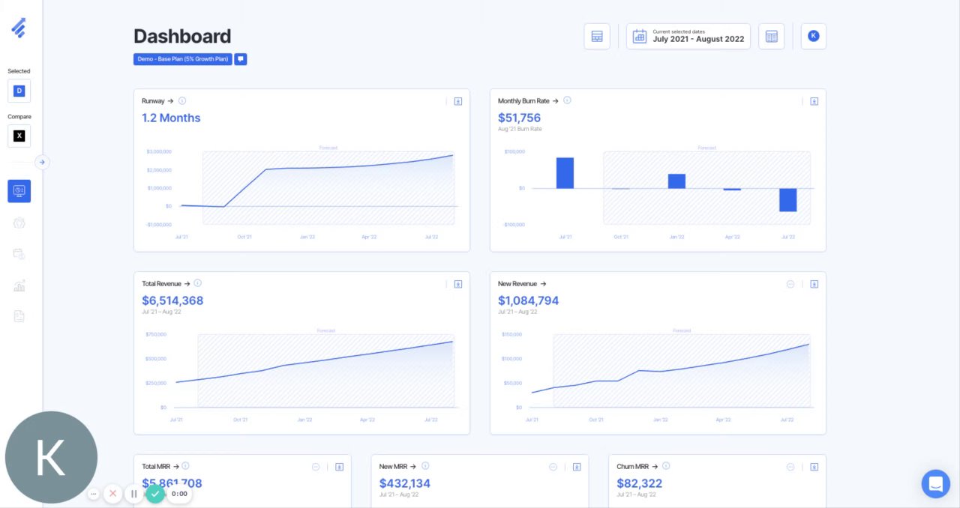Open the date range calendar picker
The height and width of the screenshot is (508, 960).
688,36
